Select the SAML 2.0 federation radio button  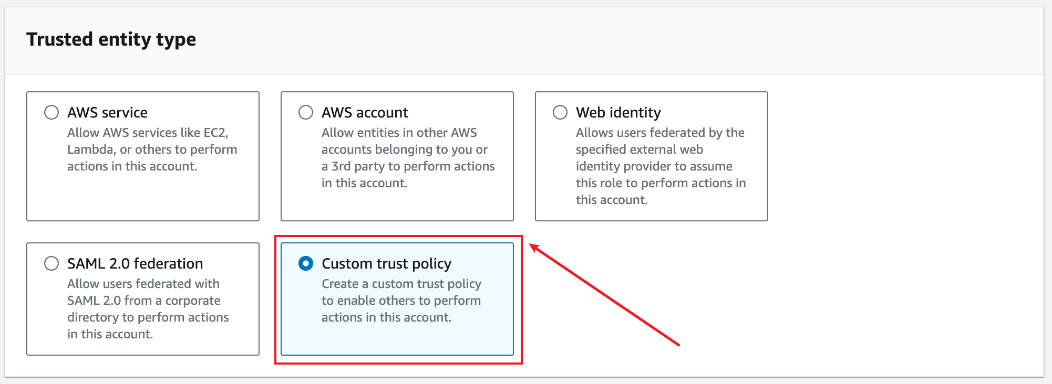[51, 263]
